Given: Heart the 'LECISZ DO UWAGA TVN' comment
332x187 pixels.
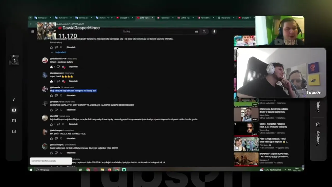Looking at the screenshot, I should tap(61, 110).
